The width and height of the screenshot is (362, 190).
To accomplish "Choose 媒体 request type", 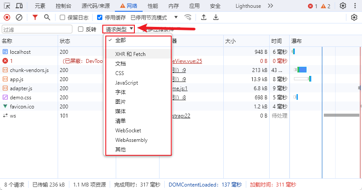I will tap(138, 111).
